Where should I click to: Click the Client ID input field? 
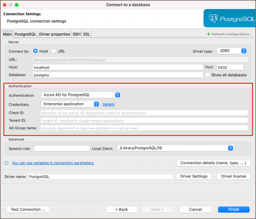[x=144, y=113]
